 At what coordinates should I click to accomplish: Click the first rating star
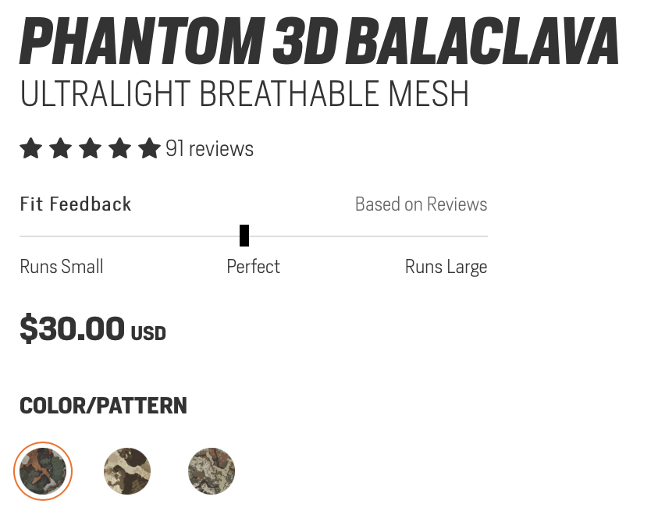pos(30,148)
